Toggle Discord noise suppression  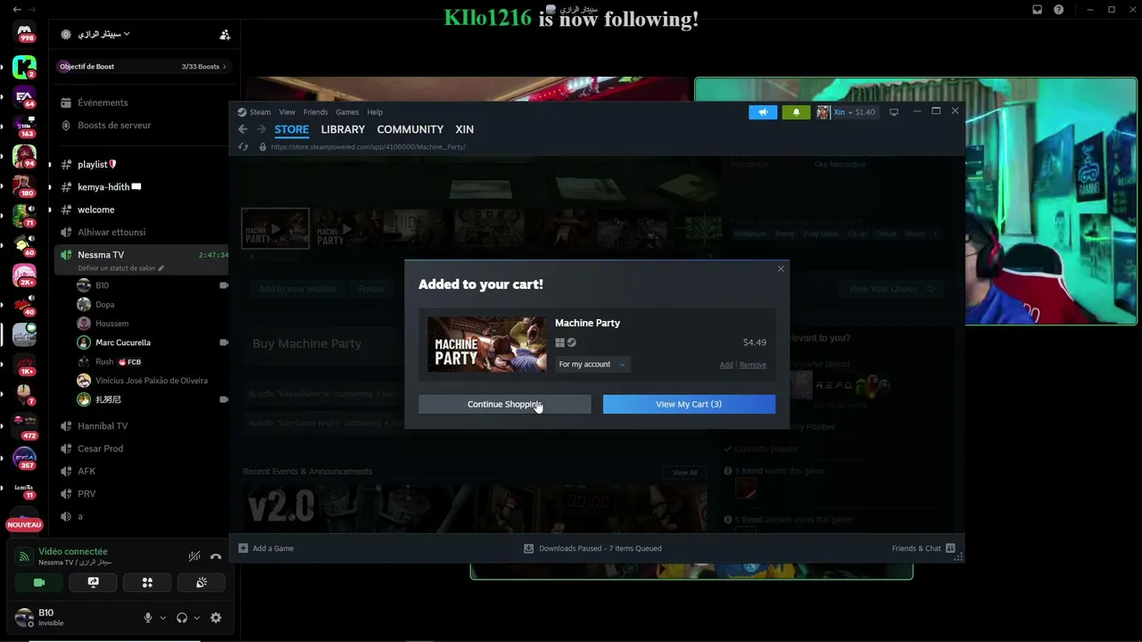click(x=194, y=556)
